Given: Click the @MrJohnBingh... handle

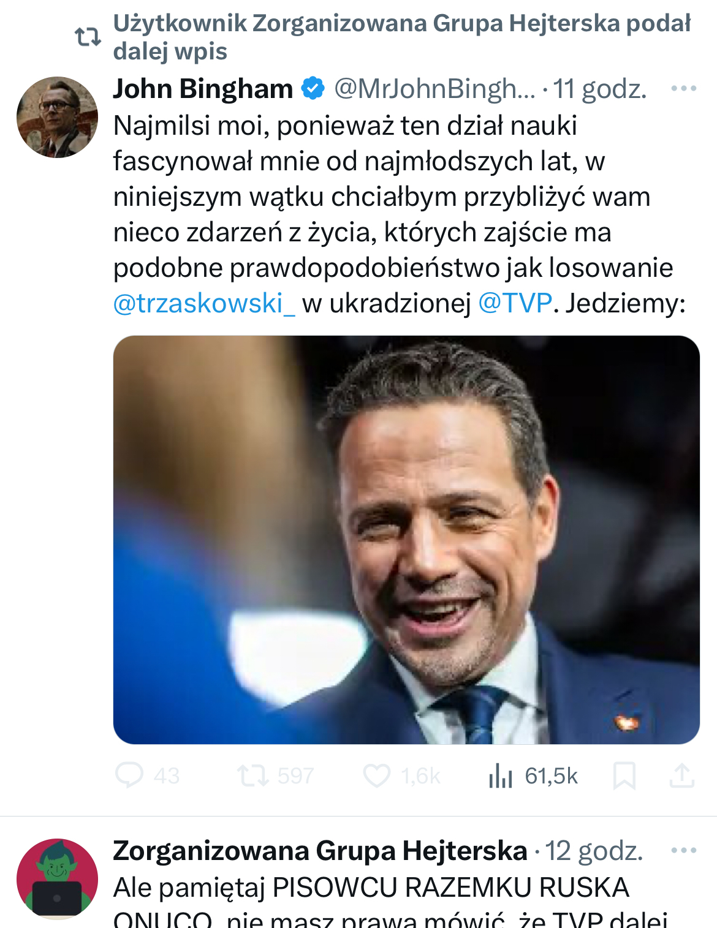Looking at the screenshot, I should tap(434, 89).
